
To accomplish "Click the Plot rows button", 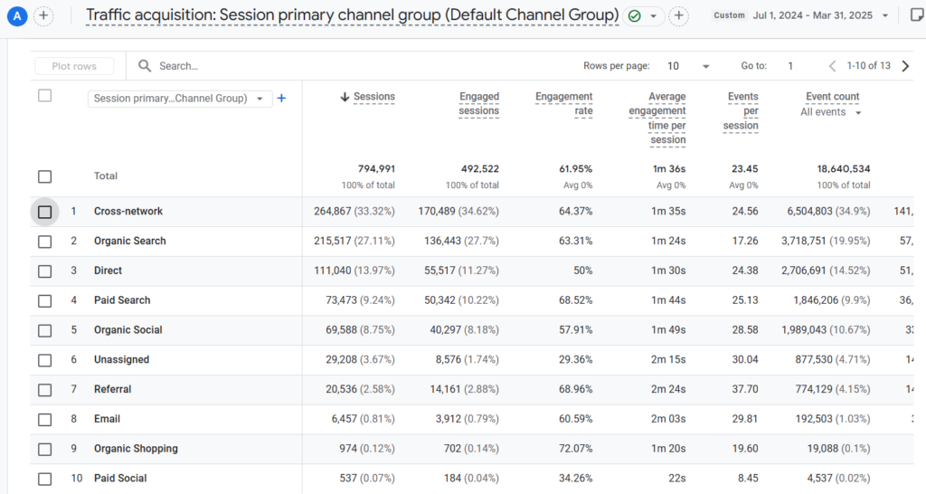I will 74,66.
